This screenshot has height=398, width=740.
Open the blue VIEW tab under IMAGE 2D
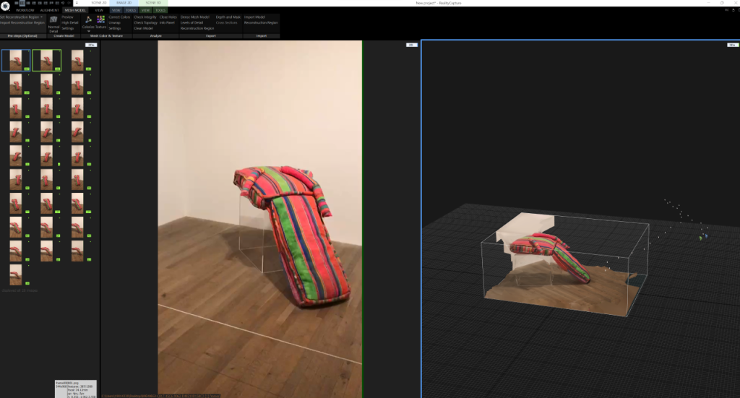pyautogui.click(x=116, y=10)
